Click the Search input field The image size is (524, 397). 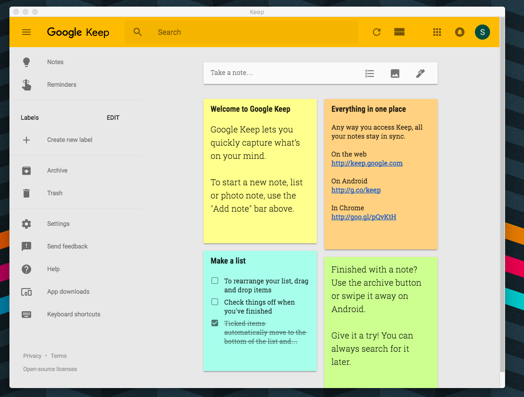[x=241, y=32]
